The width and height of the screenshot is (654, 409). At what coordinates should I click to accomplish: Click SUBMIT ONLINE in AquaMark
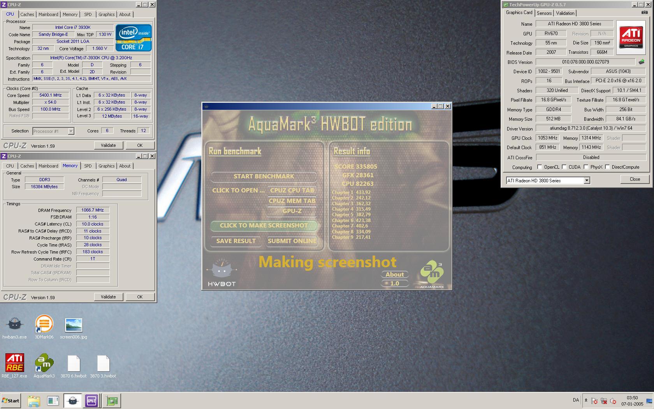tap(292, 241)
